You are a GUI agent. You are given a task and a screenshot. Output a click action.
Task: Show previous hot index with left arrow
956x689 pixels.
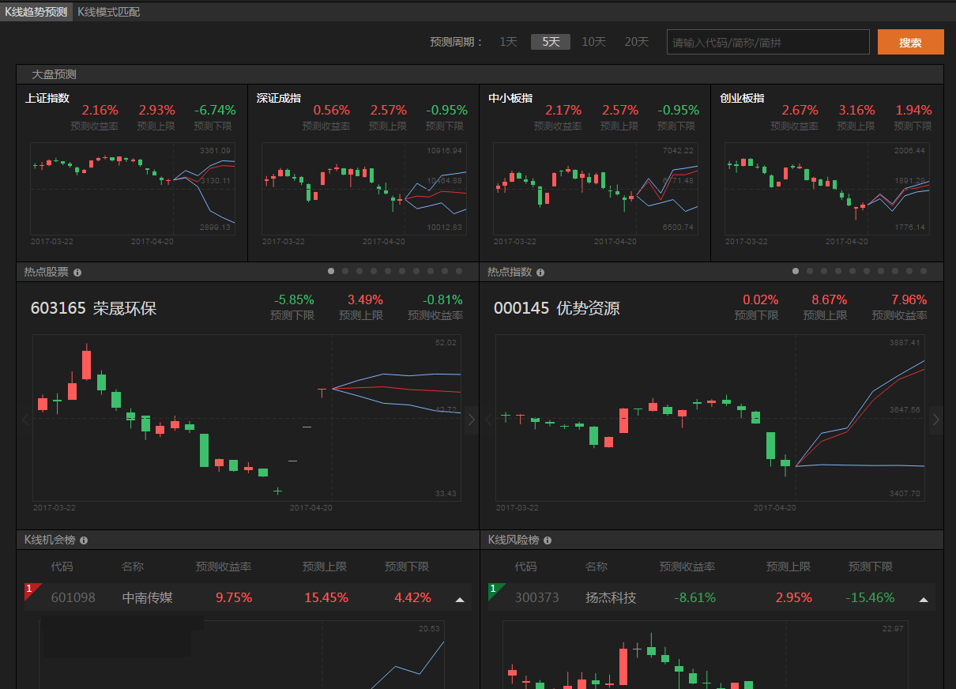point(487,420)
